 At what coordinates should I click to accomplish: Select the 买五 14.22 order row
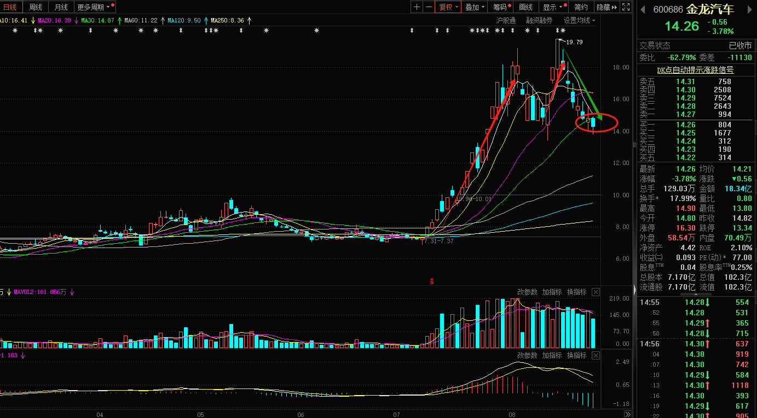pyautogui.click(x=695, y=157)
